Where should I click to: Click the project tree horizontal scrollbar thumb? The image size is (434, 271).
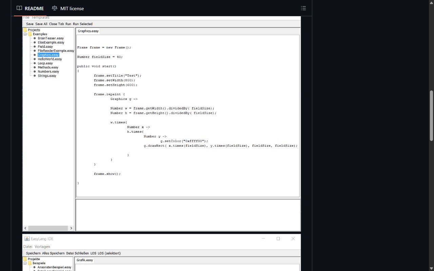[x=48, y=228]
